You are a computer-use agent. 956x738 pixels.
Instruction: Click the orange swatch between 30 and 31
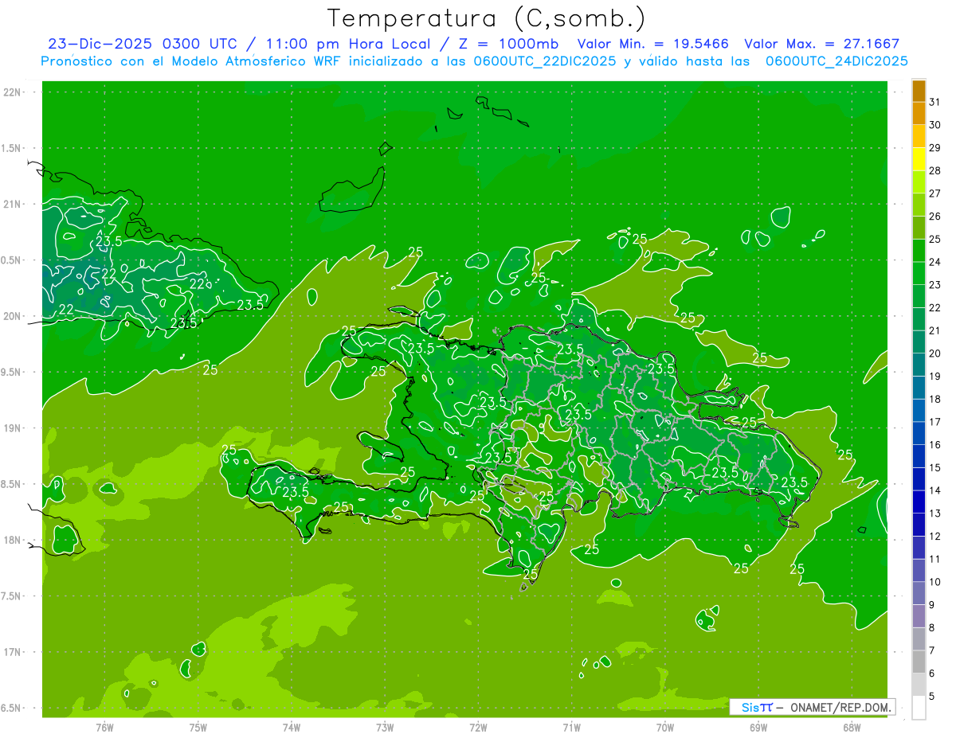click(x=919, y=113)
